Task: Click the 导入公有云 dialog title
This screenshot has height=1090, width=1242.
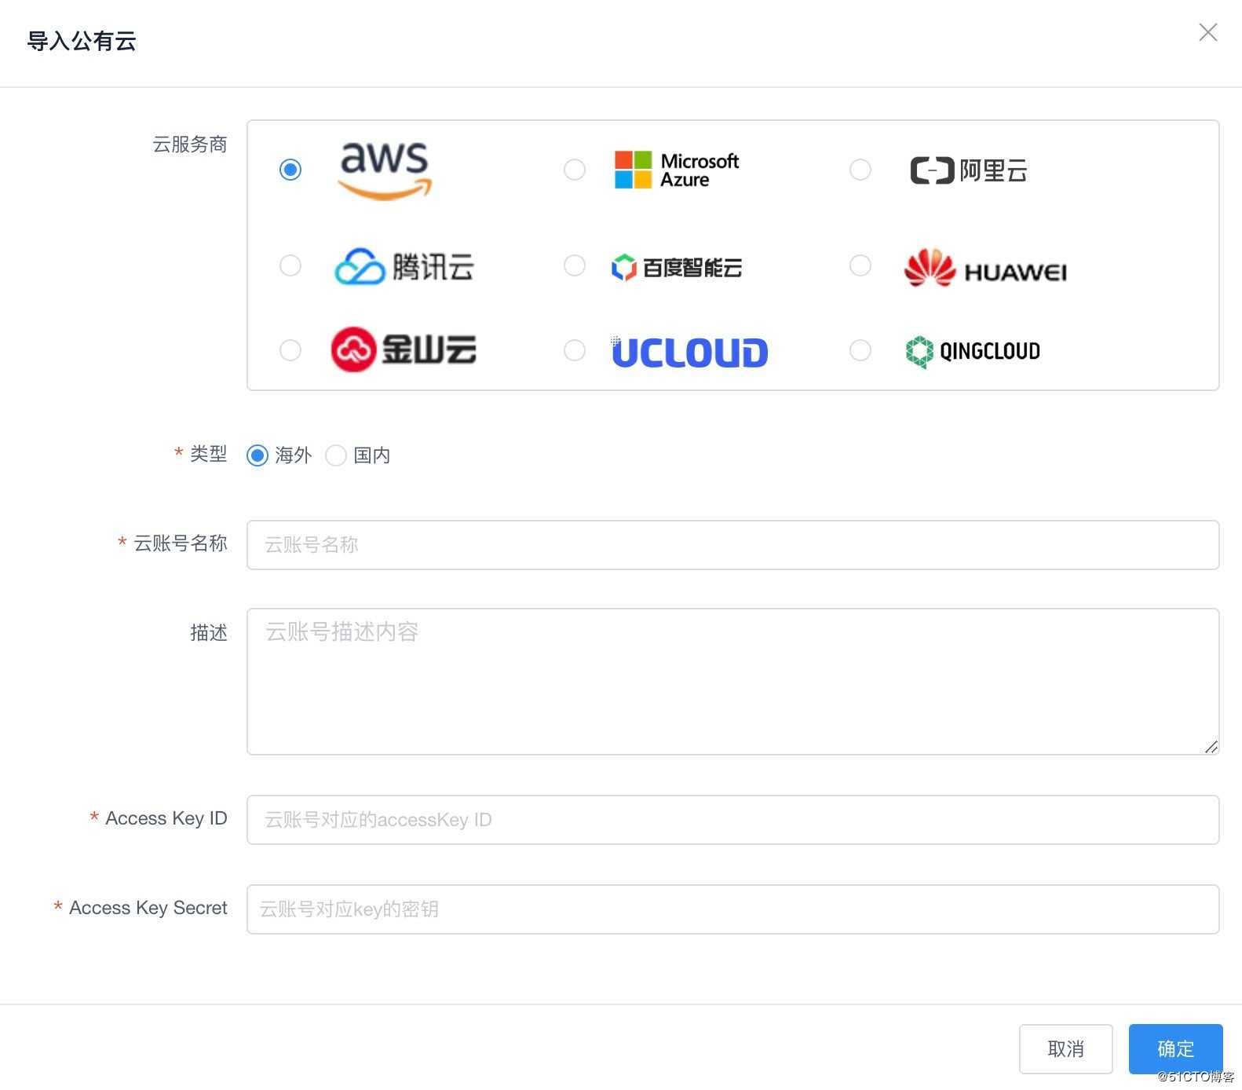Action: coord(82,41)
